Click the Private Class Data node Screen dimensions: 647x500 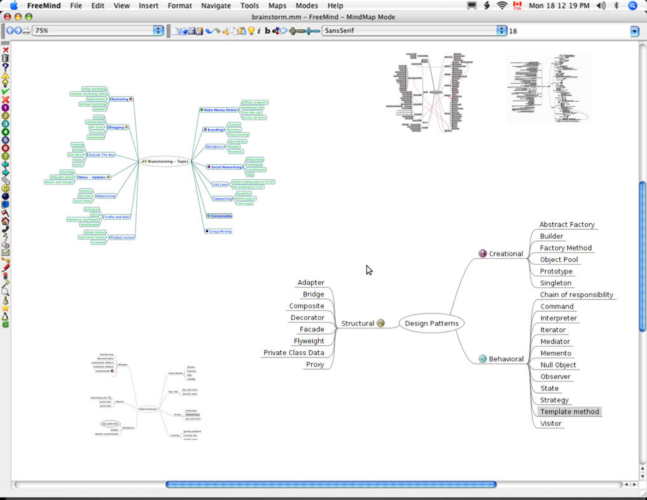294,352
